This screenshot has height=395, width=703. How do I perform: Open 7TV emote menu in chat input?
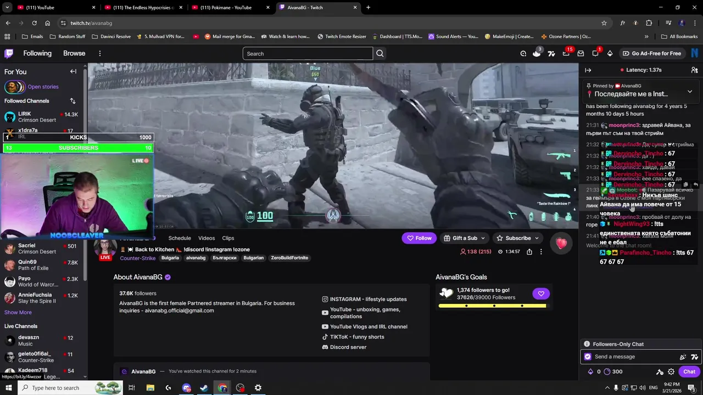[694, 357]
